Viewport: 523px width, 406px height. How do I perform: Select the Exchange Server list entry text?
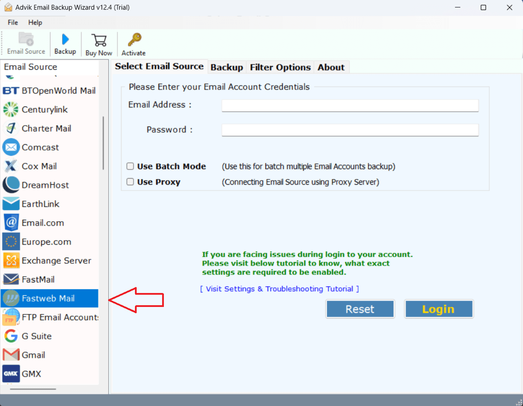tap(56, 261)
